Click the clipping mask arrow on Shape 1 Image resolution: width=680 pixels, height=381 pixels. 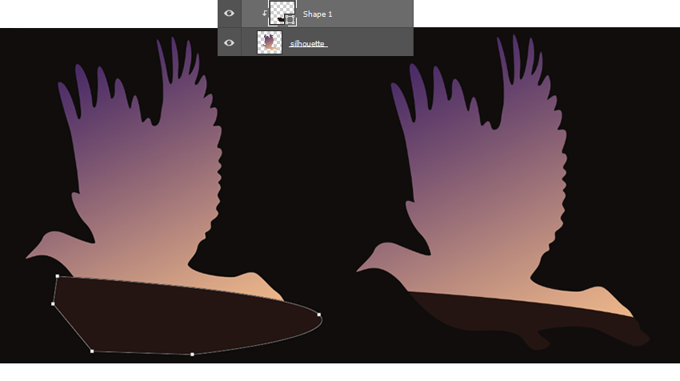click(x=265, y=14)
